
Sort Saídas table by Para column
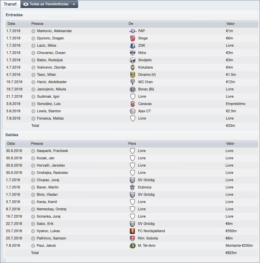(x=132, y=144)
